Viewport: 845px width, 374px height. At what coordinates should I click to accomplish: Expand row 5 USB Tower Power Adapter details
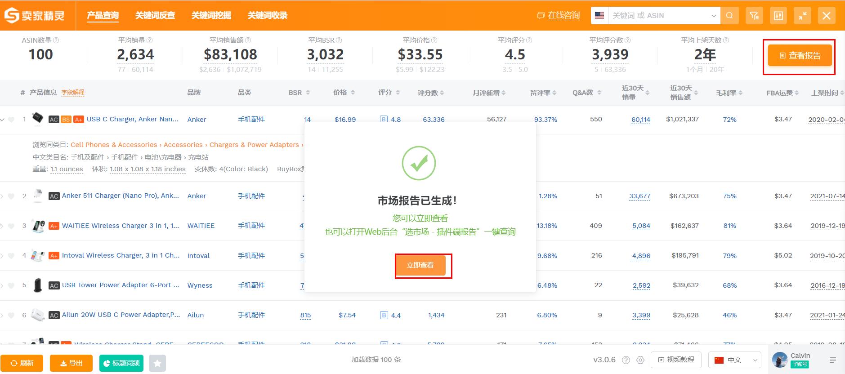2,285
